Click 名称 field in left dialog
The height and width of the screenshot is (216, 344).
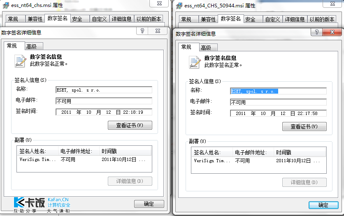pos(104,90)
